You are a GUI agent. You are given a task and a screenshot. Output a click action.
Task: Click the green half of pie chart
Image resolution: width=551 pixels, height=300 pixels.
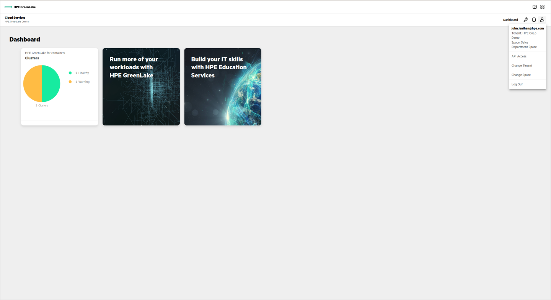click(51, 83)
